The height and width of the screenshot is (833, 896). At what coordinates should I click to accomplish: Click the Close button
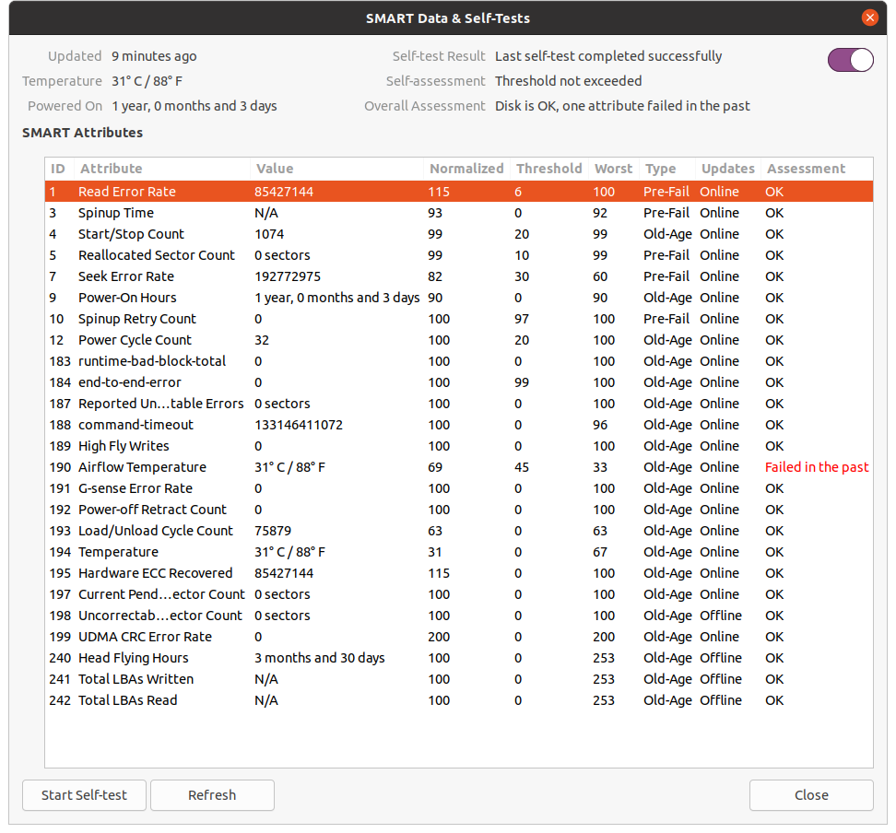click(811, 794)
